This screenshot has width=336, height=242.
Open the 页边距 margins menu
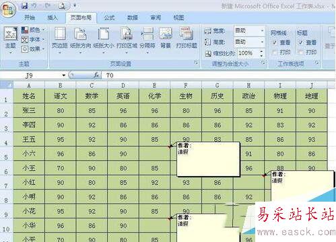(x=60, y=40)
